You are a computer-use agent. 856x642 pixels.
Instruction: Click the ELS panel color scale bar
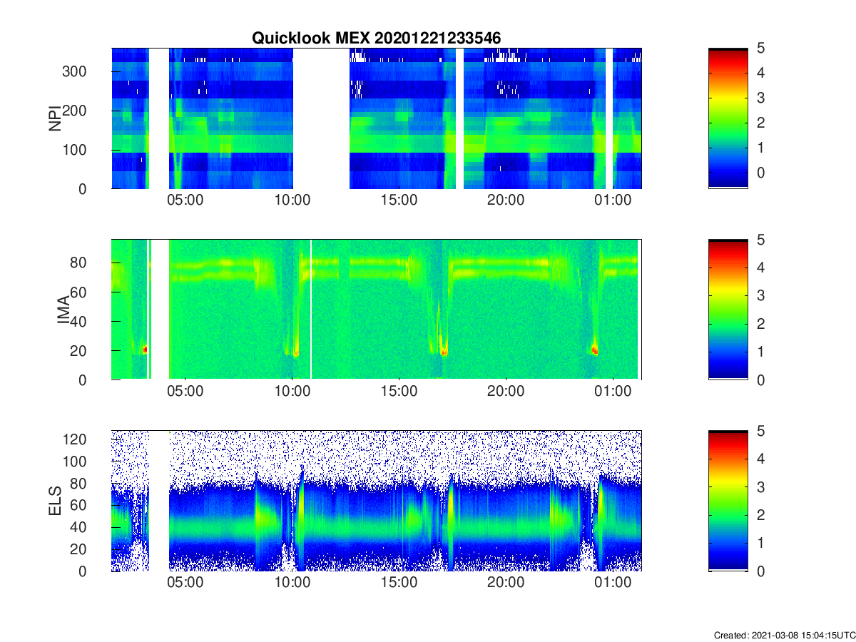point(728,501)
